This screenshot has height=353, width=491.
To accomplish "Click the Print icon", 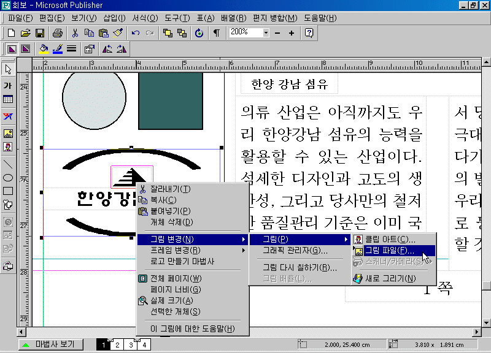I will click(58, 33).
